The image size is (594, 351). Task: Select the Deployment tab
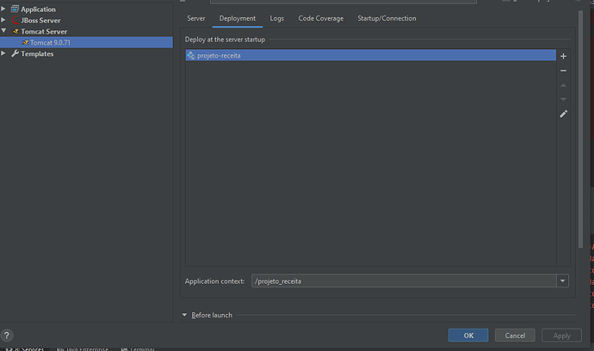click(x=238, y=18)
